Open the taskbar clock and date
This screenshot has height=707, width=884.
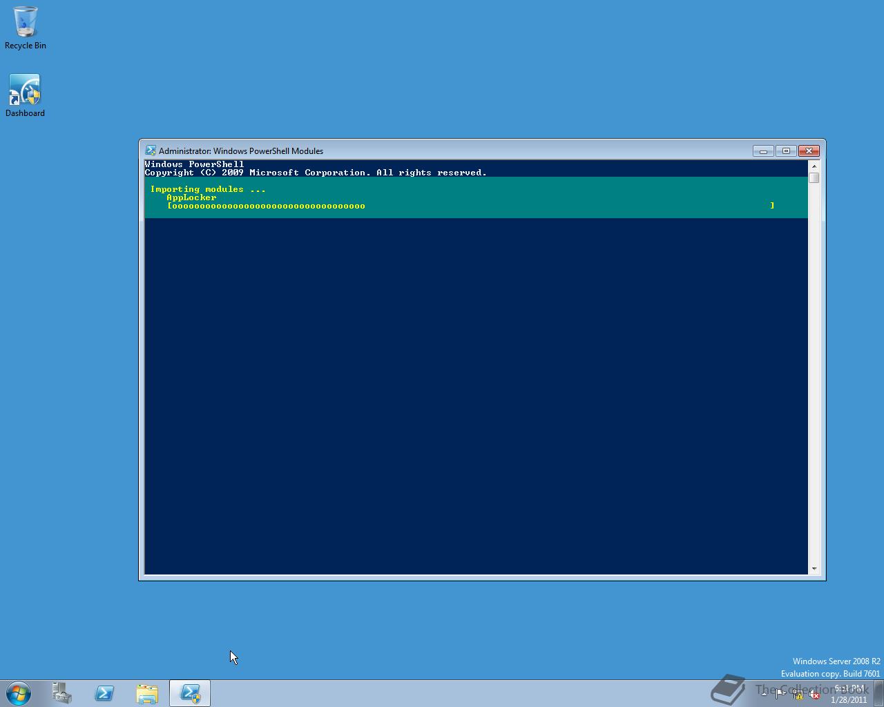849,694
